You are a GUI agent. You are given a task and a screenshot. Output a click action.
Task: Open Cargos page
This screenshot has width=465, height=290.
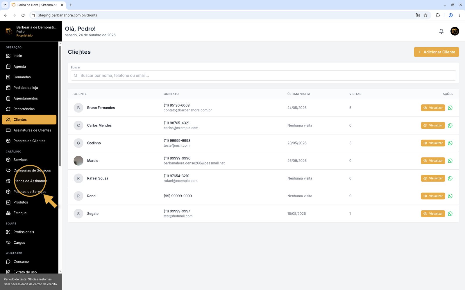pyautogui.click(x=29, y=243)
